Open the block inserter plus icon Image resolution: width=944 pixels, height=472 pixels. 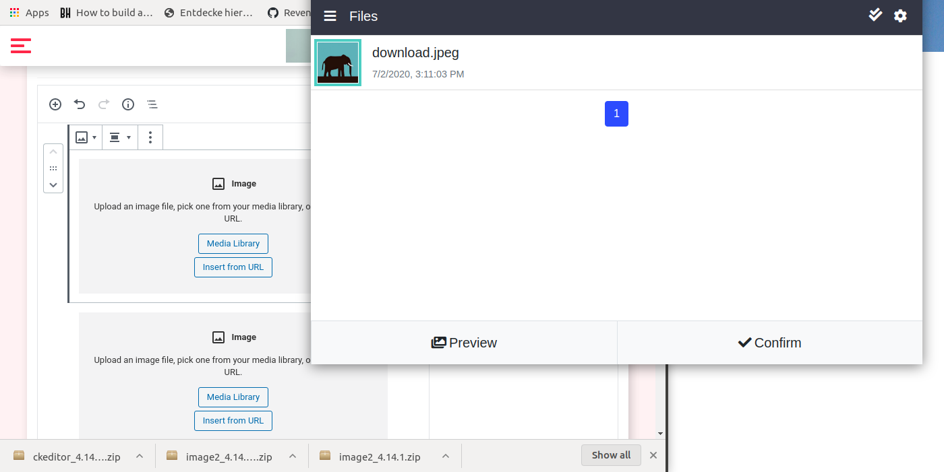click(x=55, y=104)
